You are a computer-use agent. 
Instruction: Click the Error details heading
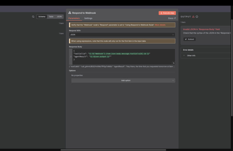(x=188, y=50)
